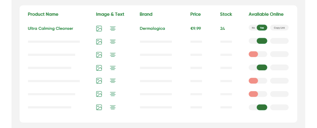Screen dimensions: 317x128
Task: Open text icon for Ultra Calming Cleanser
Action: click(113, 28)
